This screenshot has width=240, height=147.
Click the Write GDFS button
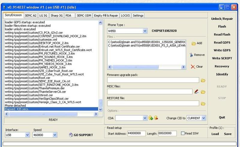222,50
